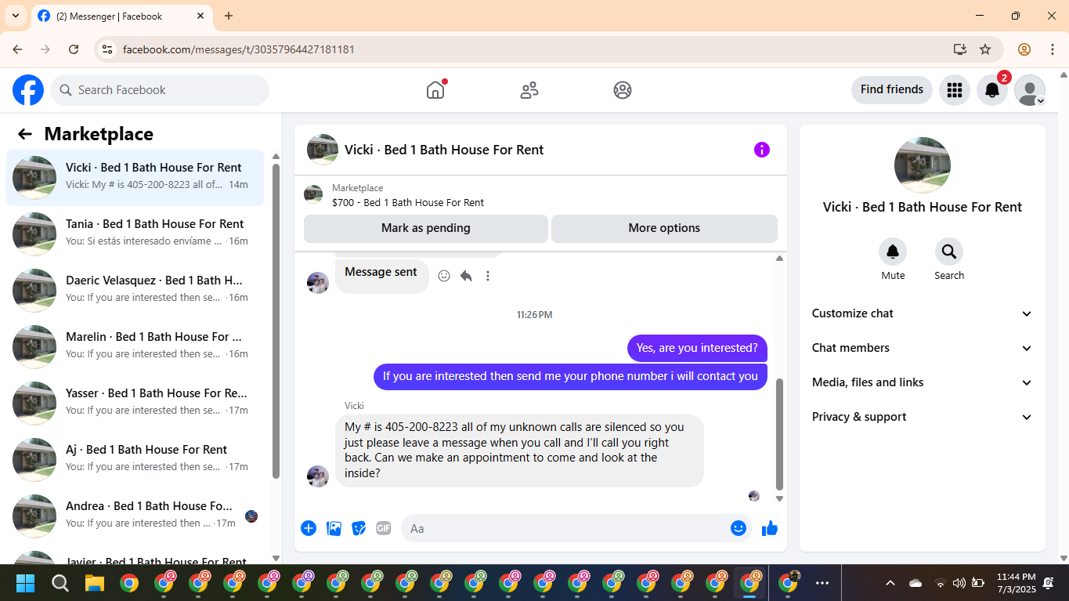Open Windows taskbar search

[60, 583]
